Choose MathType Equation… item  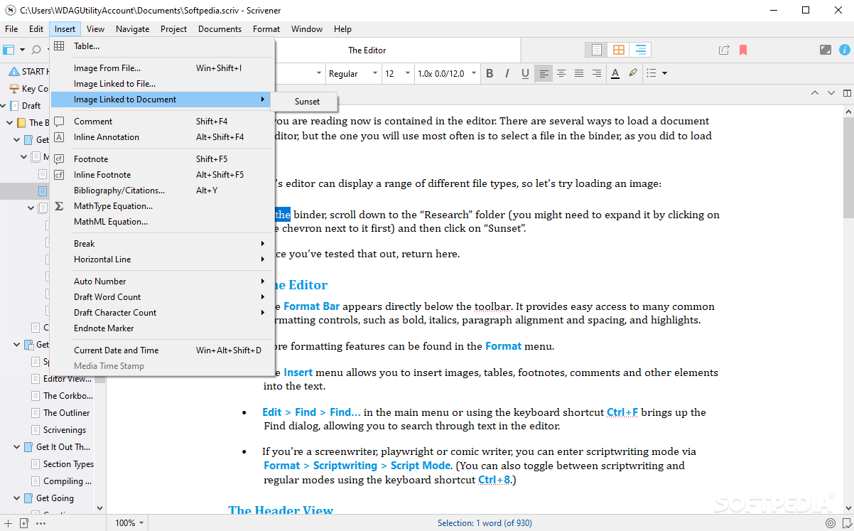click(163, 206)
